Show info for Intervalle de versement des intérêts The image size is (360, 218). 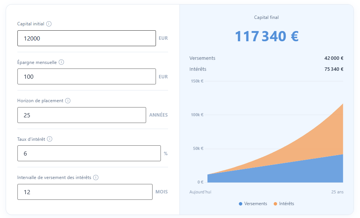pyautogui.click(x=96, y=178)
